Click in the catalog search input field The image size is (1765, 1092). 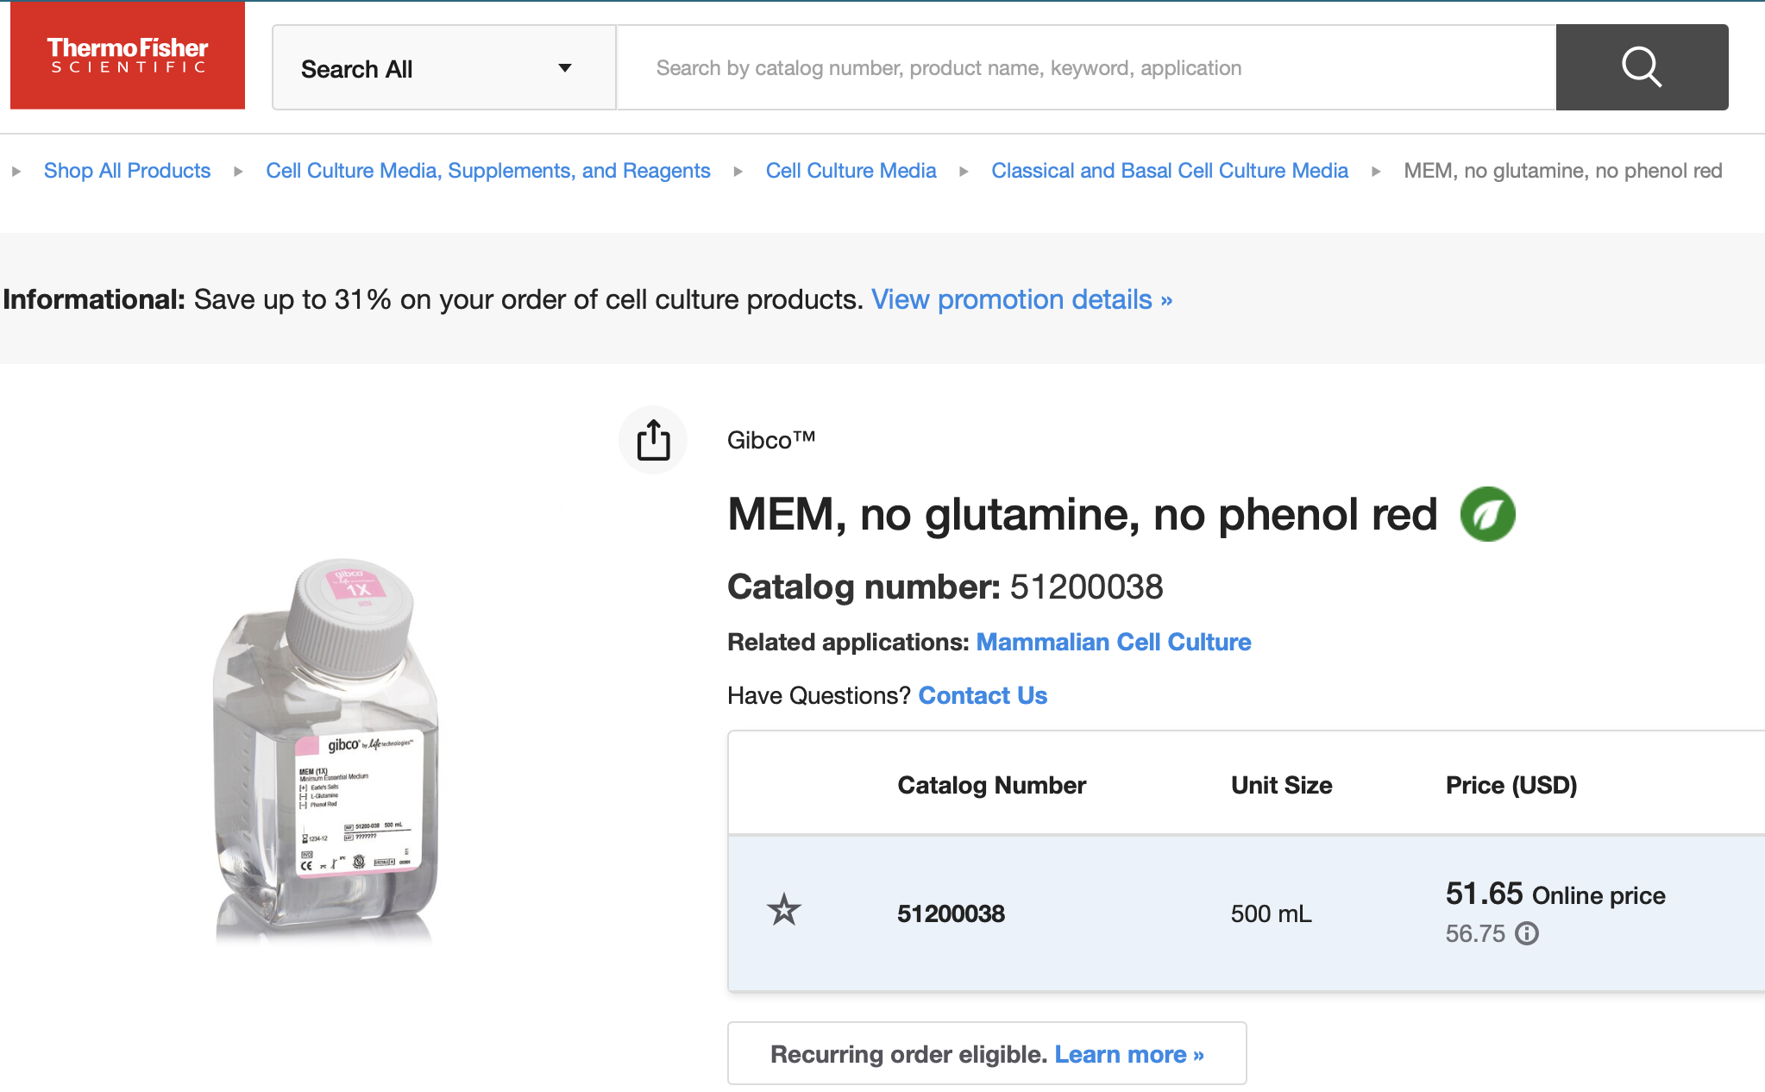click(x=1085, y=68)
